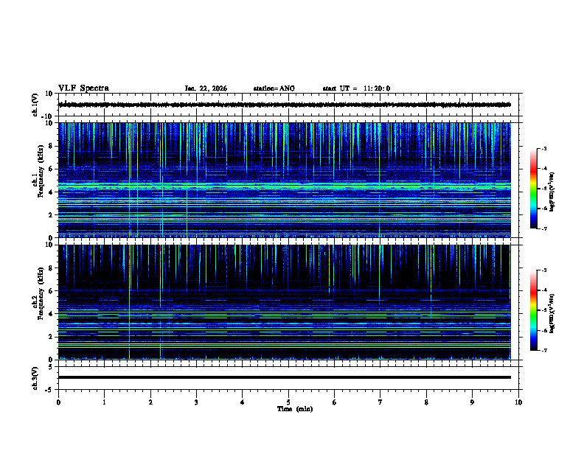584x451 pixels.
Task: Click the "ch.1(V)" waveform axis label
Action: pyautogui.click(x=35, y=105)
